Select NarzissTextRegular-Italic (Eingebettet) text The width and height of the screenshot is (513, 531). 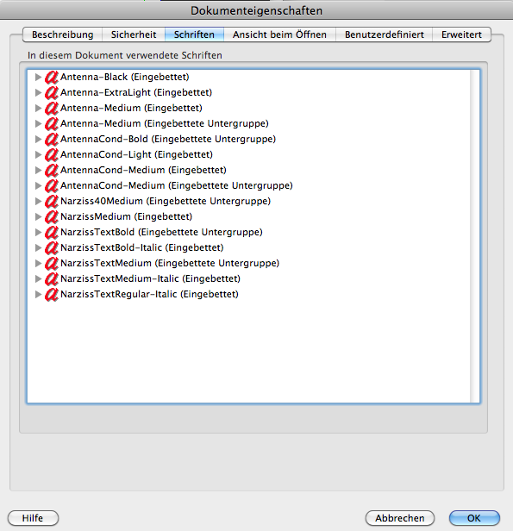(149, 294)
